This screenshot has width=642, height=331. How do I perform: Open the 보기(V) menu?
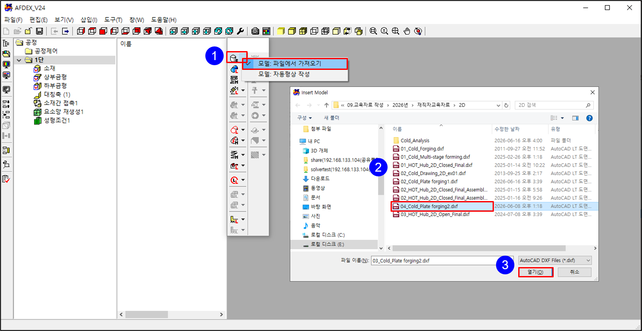tap(64, 20)
